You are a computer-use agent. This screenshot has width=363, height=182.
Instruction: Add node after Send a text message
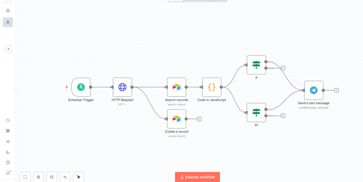pos(336,90)
